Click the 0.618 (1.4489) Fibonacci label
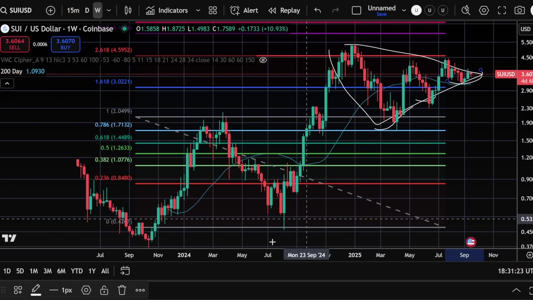 tap(113, 137)
